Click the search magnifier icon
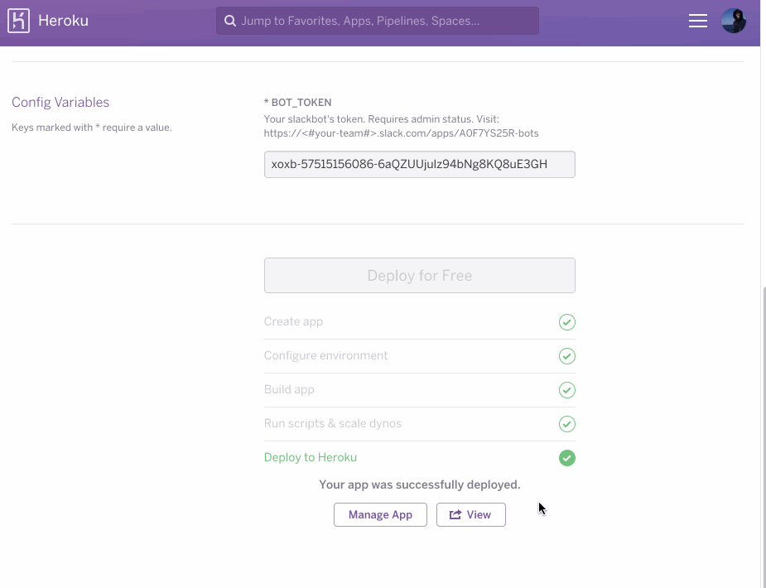This screenshot has width=766, height=588. (230, 21)
